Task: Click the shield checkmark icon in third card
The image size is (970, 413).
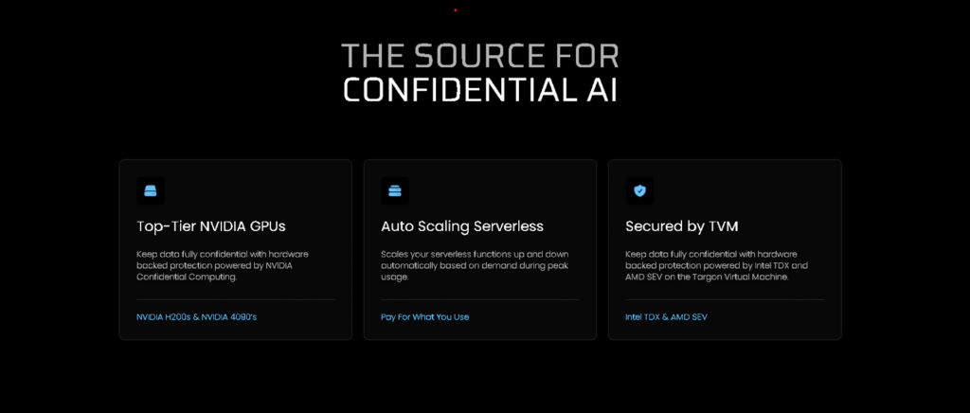Action: (639, 191)
